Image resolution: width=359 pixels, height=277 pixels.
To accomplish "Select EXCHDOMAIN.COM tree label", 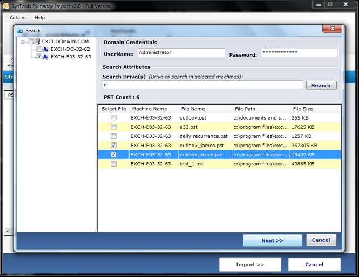I will [x=65, y=41].
